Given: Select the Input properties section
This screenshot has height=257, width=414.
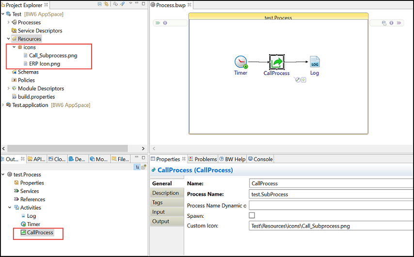Looking at the screenshot, I should (x=159, y=212).
